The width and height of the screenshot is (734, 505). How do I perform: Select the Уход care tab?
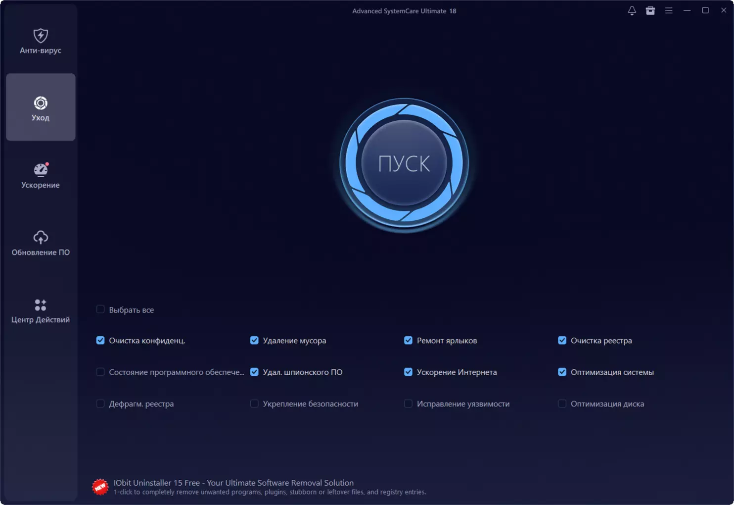coord(41,107)
